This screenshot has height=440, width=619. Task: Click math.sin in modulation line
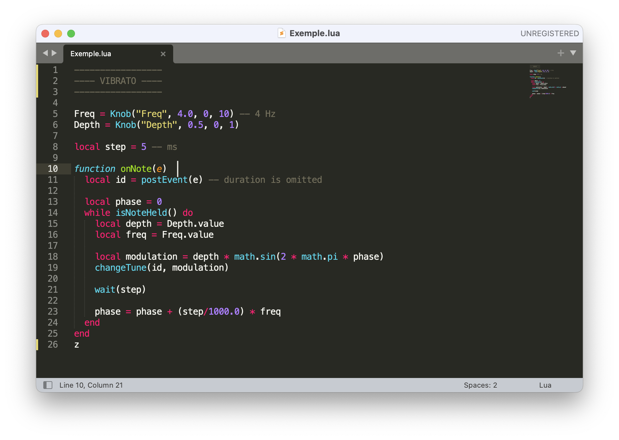[255, 257]
